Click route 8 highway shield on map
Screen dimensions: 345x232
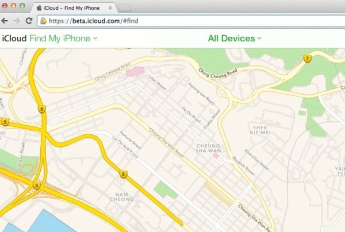tap(41, 109)
